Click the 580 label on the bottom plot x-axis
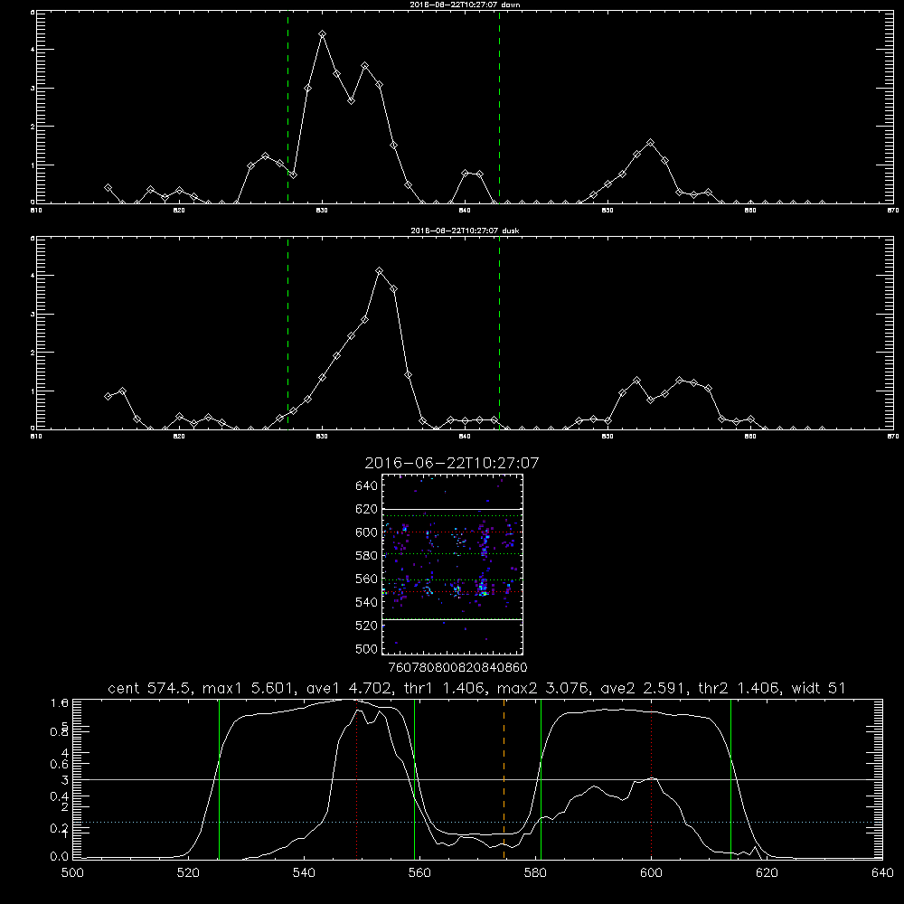This screenshot has height=904, width=904. [535, 873]
